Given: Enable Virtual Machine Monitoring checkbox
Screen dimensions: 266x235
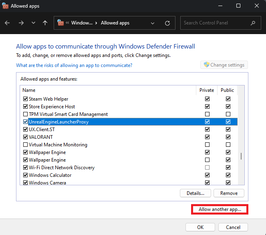Looking at the screenshot, I should 25,145.
